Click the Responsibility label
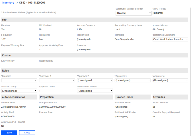 [46, 61]
